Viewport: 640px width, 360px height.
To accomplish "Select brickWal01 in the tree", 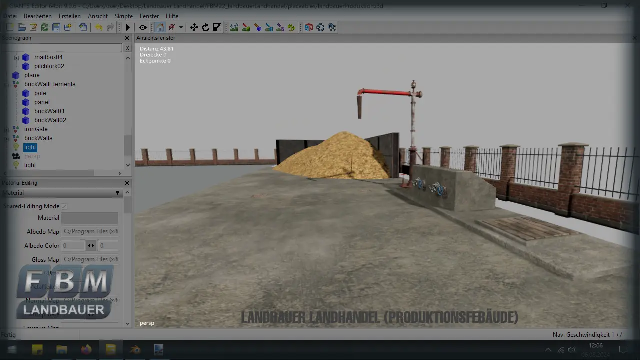I will tap(49, 111).
